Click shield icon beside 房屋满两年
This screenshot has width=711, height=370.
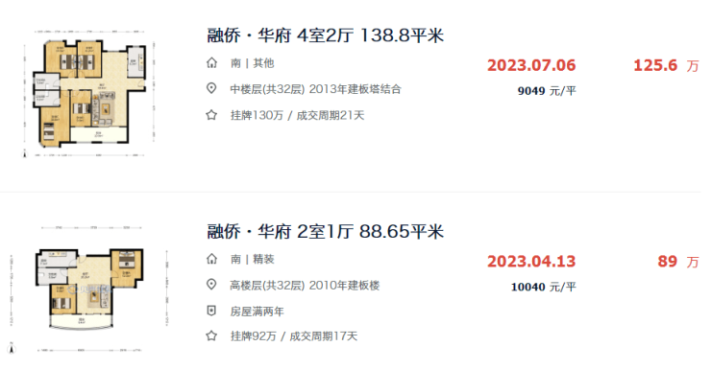[211, 311]
